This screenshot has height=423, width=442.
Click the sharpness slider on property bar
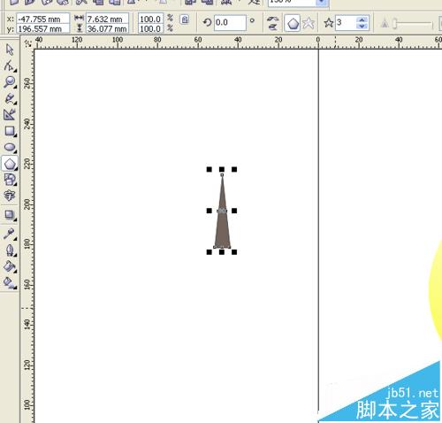click(x=413, y=24)
